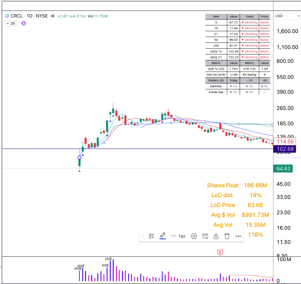Click Inside Day pattern row label

pos(216,92)
